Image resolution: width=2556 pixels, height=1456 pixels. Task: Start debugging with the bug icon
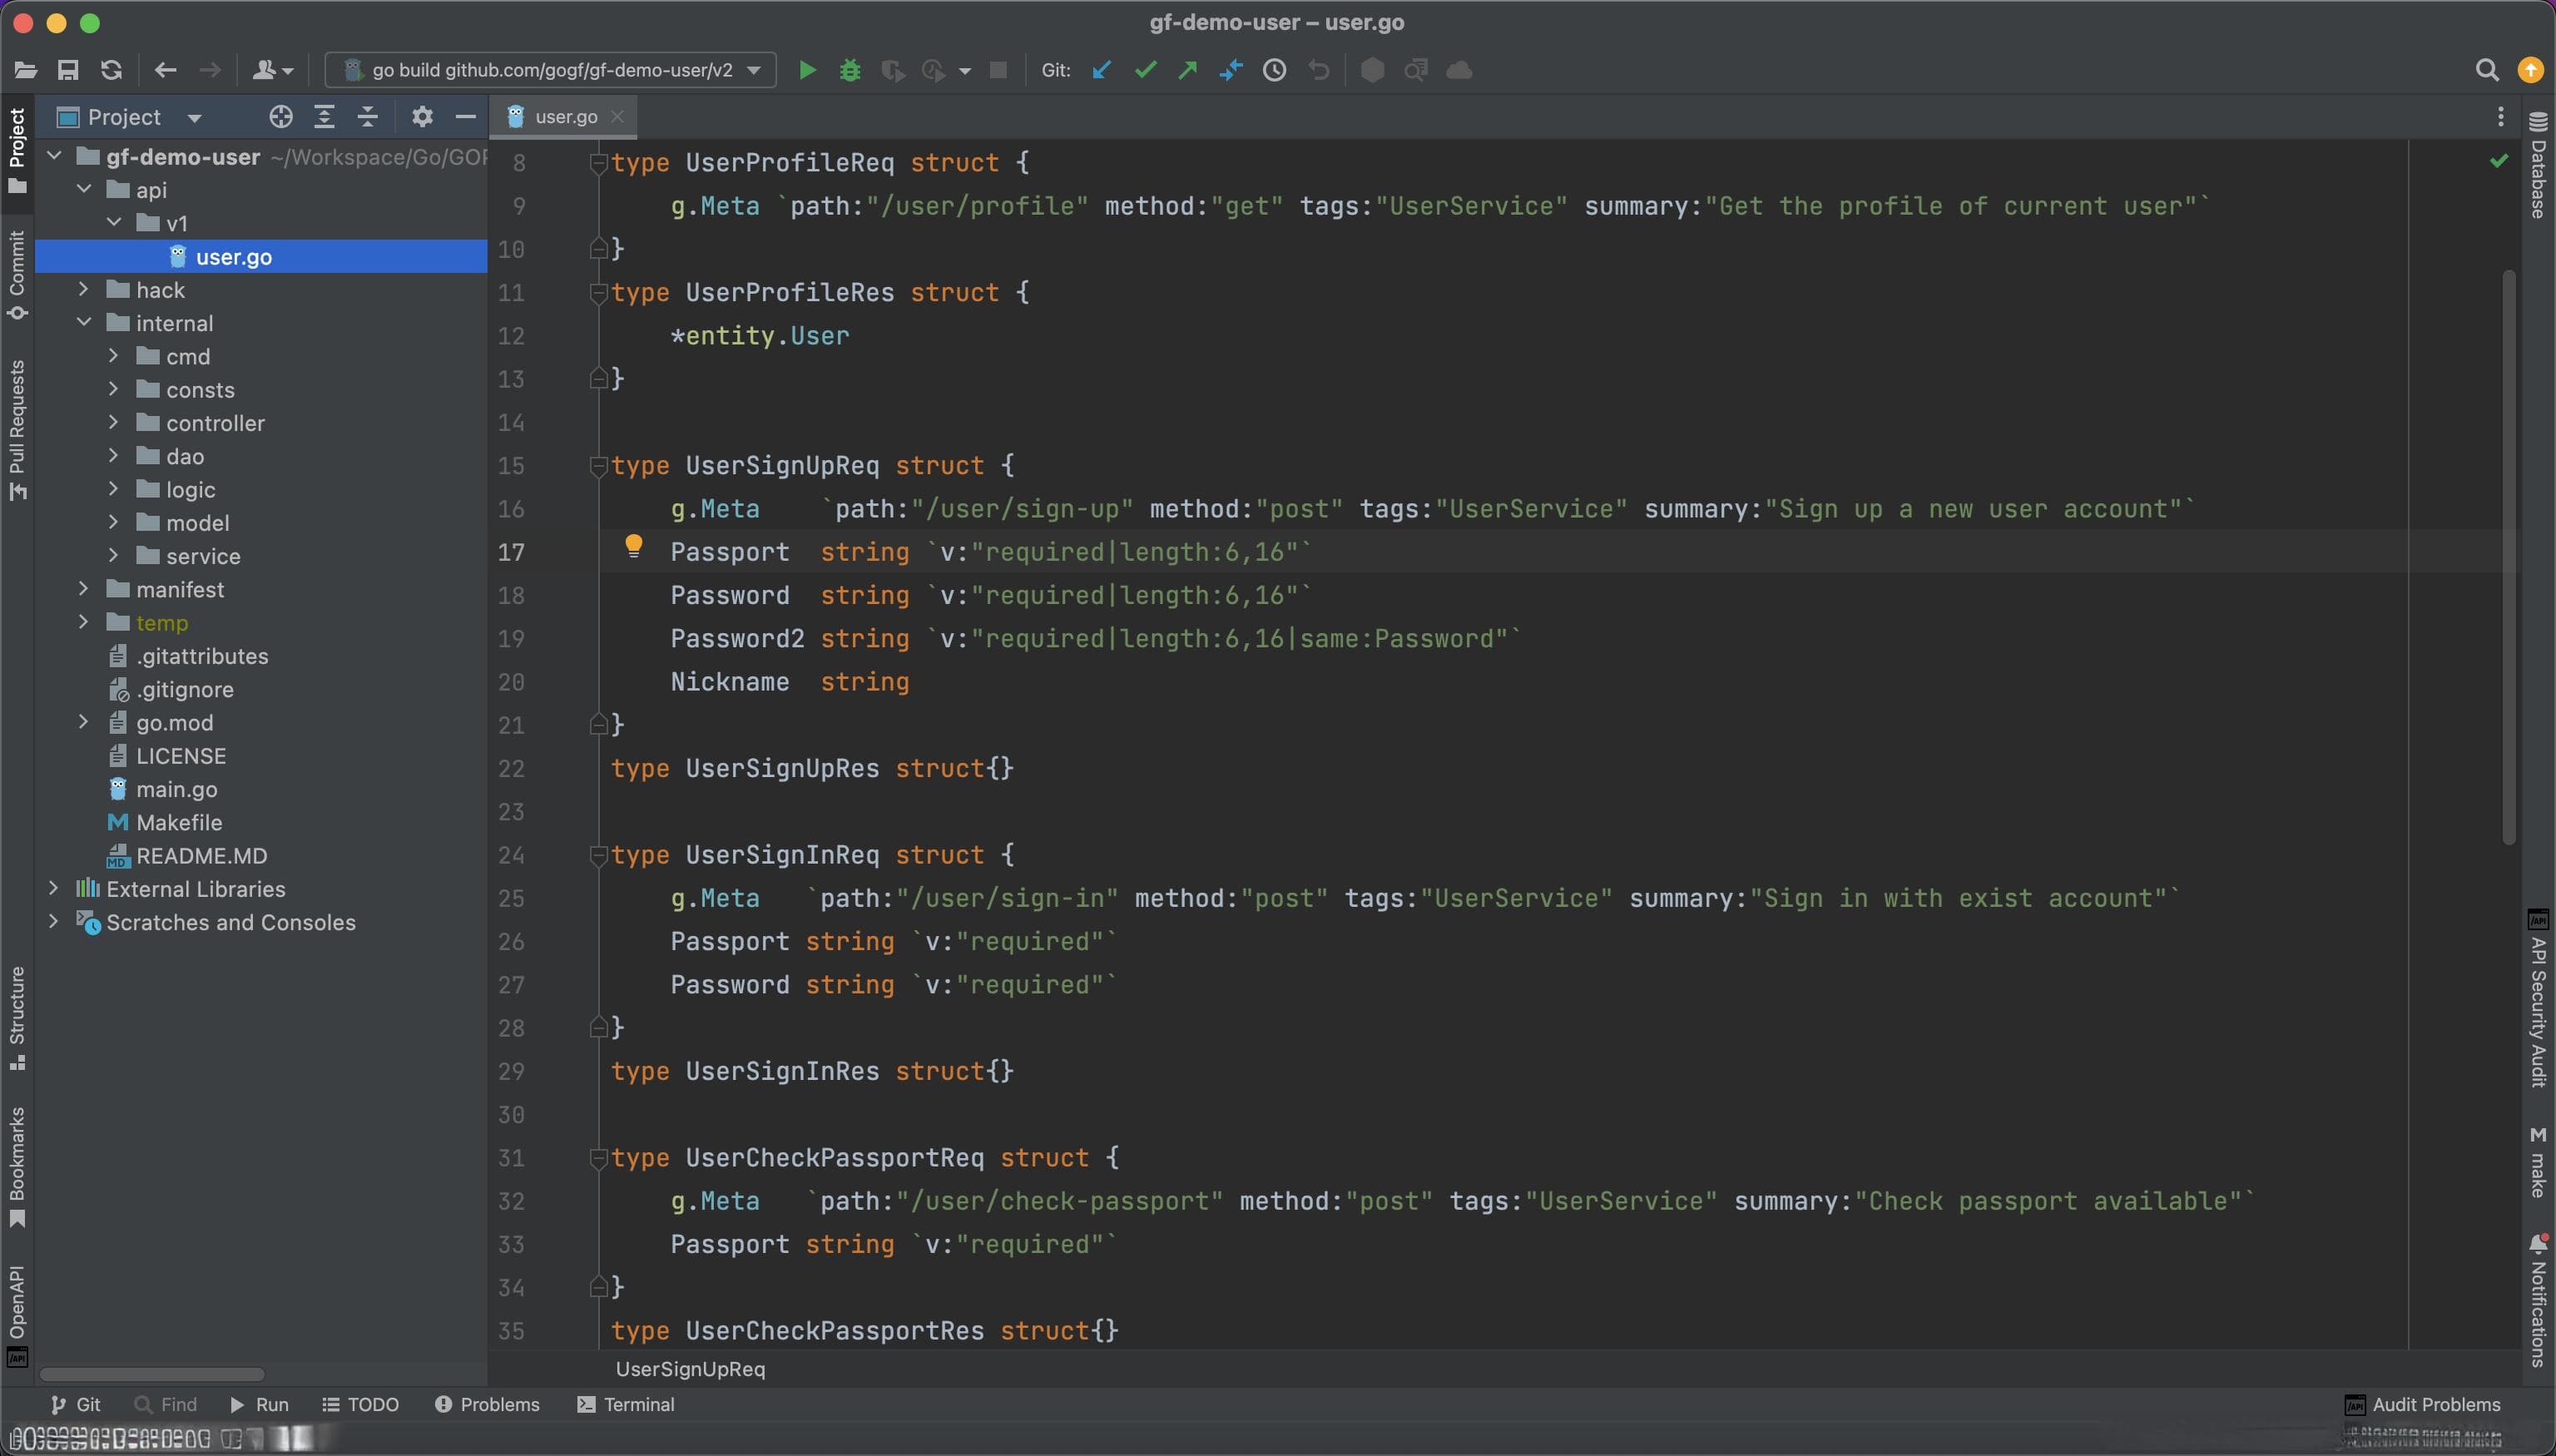[850, 70]
